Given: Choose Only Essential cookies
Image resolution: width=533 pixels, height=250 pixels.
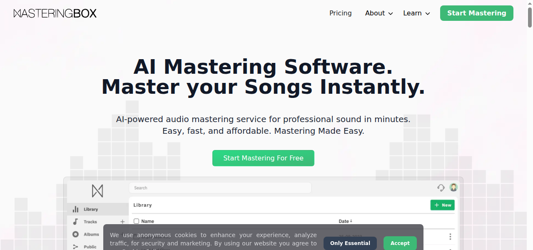Looking at the screenshot, I should pos(350,243).
